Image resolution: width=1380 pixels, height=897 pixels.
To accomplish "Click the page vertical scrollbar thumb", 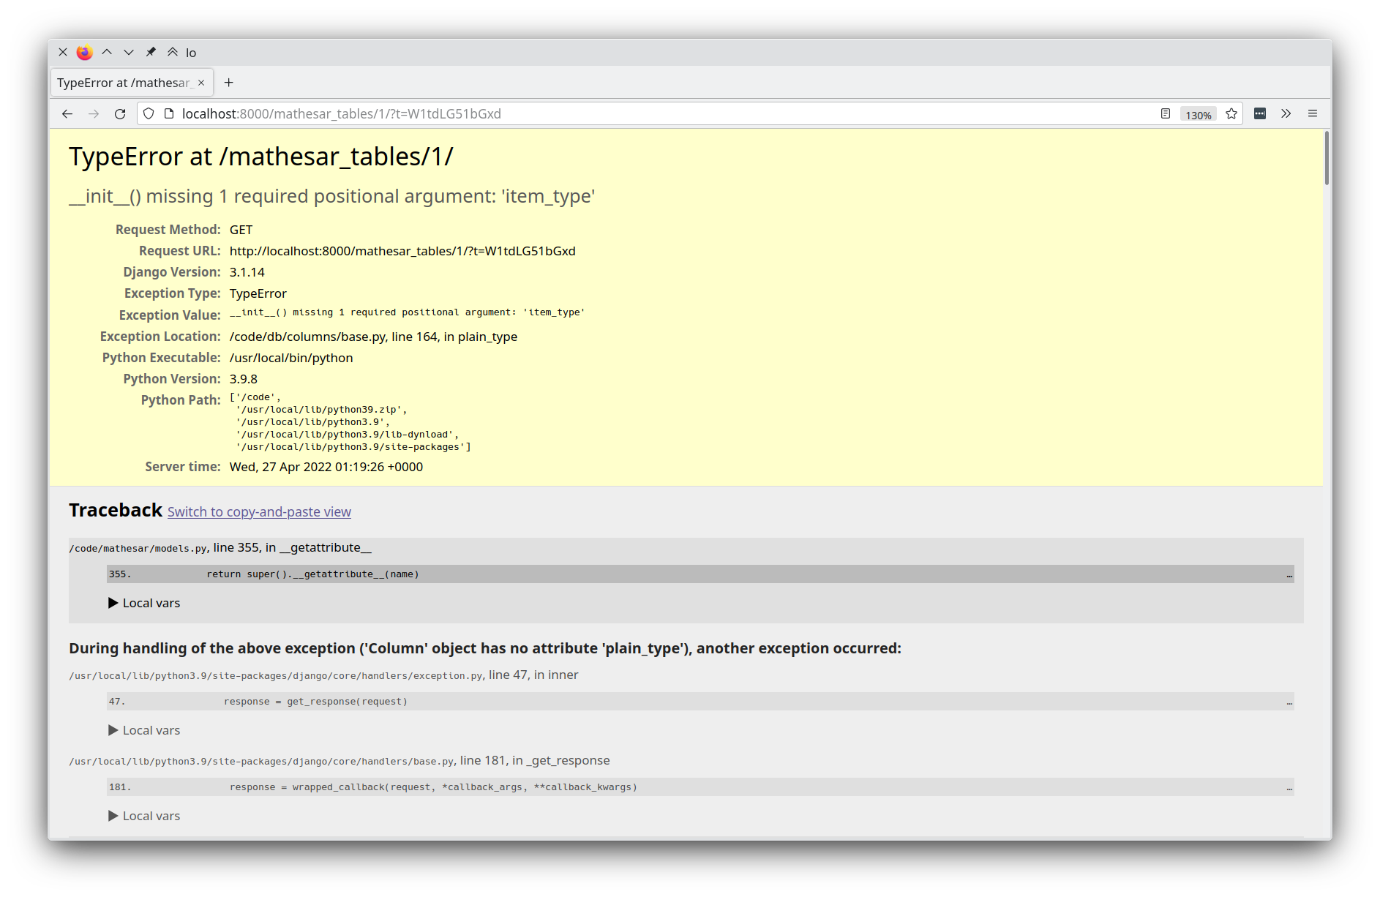I will point(1327,159).
